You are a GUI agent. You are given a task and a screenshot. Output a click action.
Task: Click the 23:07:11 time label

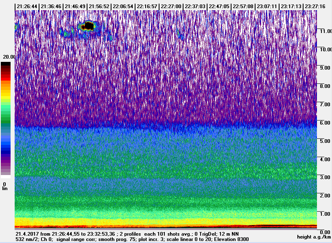click(x=267, y=7)
